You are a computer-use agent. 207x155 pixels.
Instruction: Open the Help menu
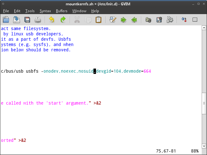point(95,11)
